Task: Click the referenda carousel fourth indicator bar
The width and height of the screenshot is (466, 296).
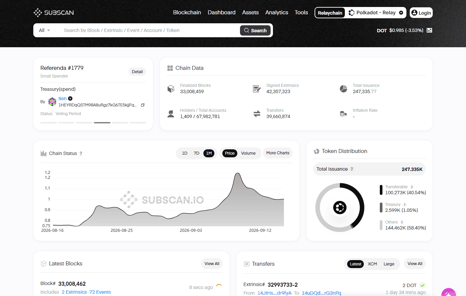Action: pyautogui.click(x=102, y=123)
